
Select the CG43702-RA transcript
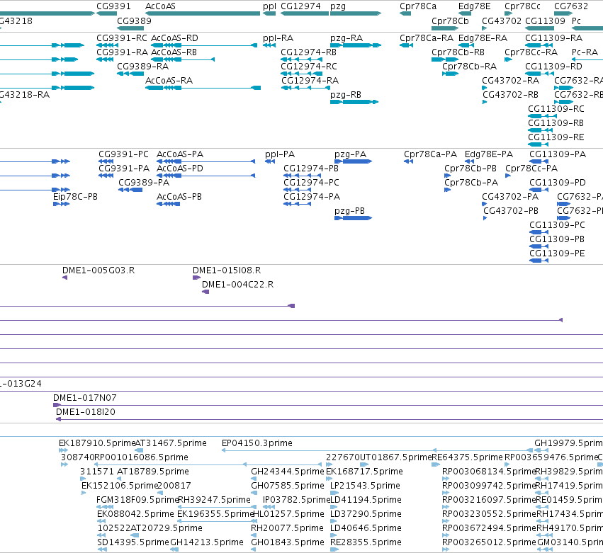point(485,88)
